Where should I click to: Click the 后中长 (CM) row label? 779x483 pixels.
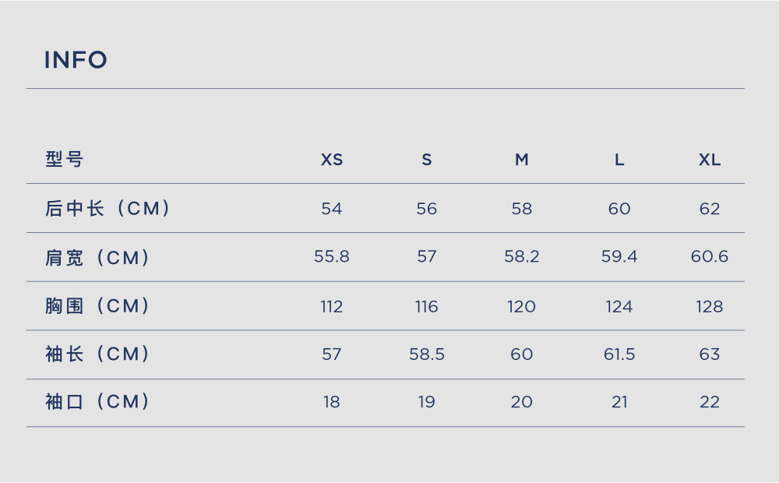[x=108, y=208]
